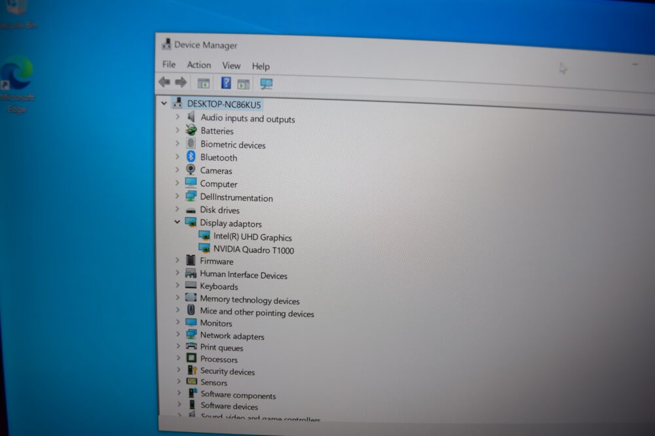Select the DellInstrumentation row label
Viewport: 655px width, 436px height.
[236, 197]
